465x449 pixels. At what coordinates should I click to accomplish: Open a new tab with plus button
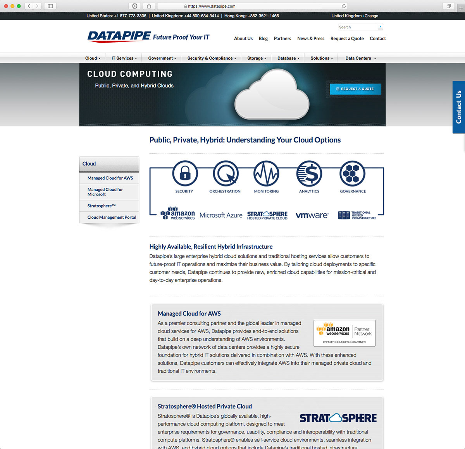point(461,7)
